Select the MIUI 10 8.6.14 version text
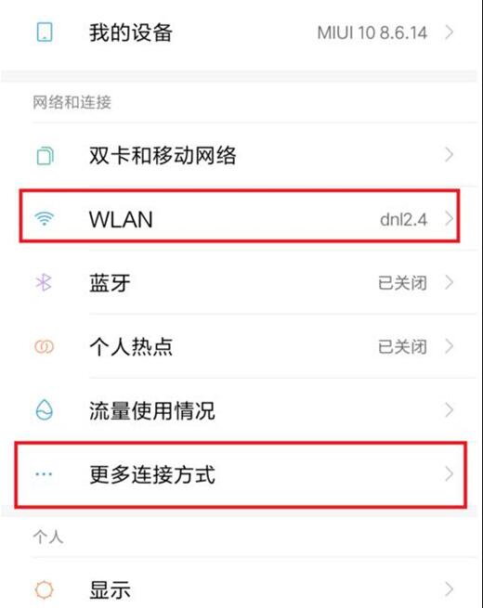Viewport: 483px width, 608px height. coord(372,33)
